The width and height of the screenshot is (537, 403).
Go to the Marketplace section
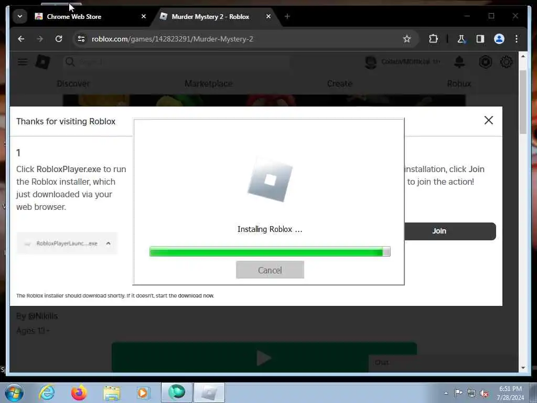point(209,83)
